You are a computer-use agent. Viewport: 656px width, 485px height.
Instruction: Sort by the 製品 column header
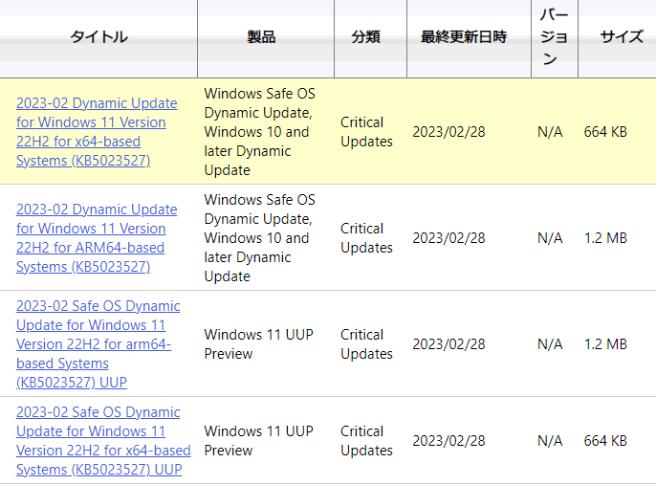pos(261,36)
